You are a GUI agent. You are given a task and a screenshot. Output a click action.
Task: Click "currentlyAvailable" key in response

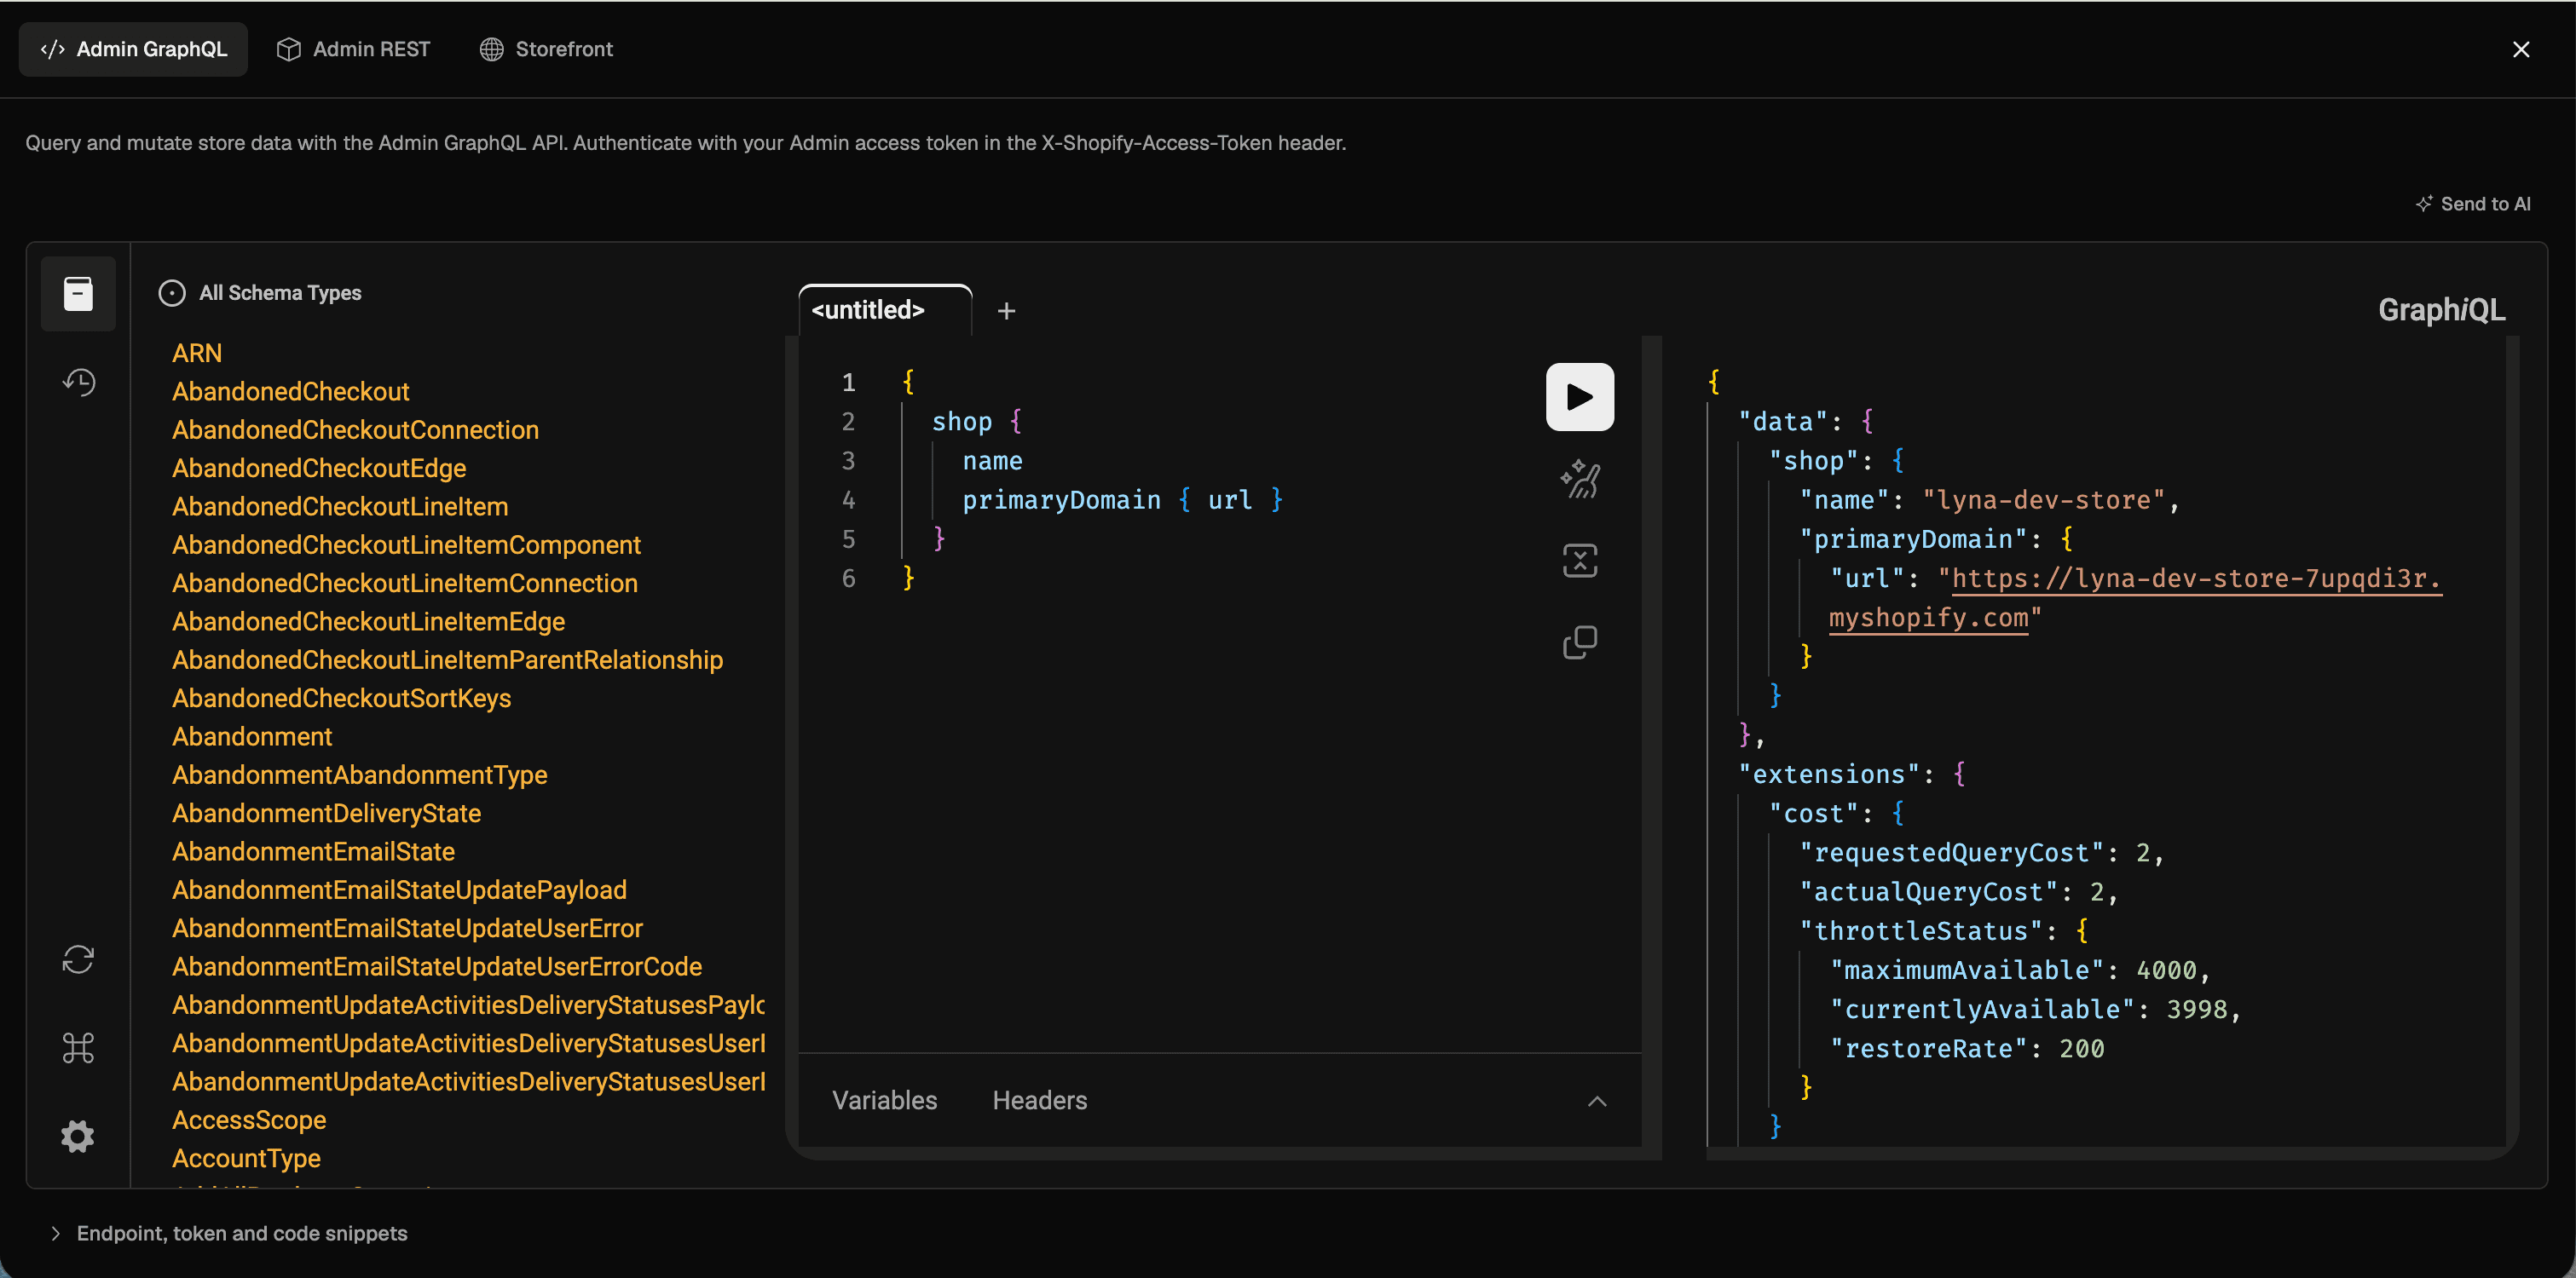[x=1982, y=1010]
